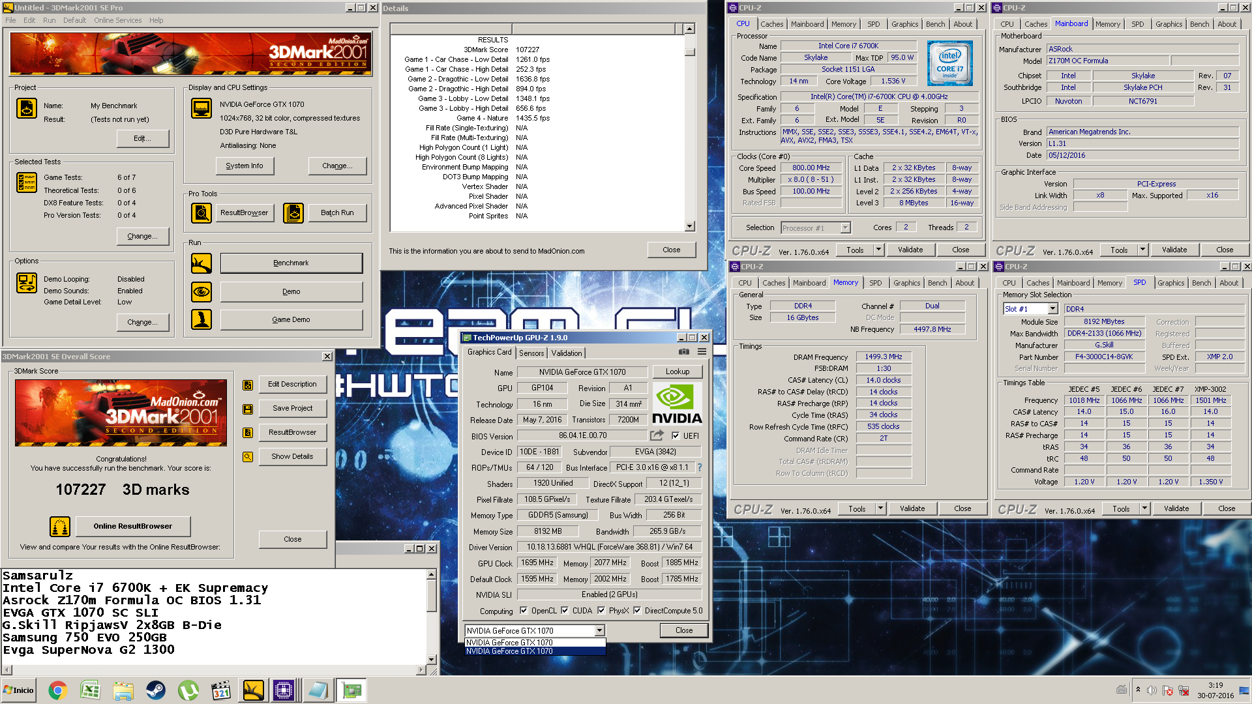The width and height of the screenshot is (1252, 704).
Task: Click the Benchmark runner icon
Action: coord(201,263)
